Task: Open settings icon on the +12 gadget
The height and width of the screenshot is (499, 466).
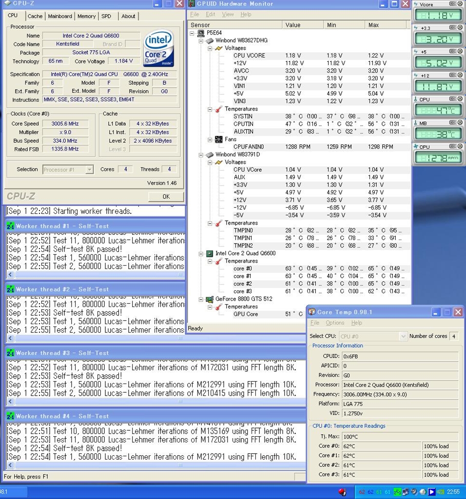Action: [x=453, y=75]
